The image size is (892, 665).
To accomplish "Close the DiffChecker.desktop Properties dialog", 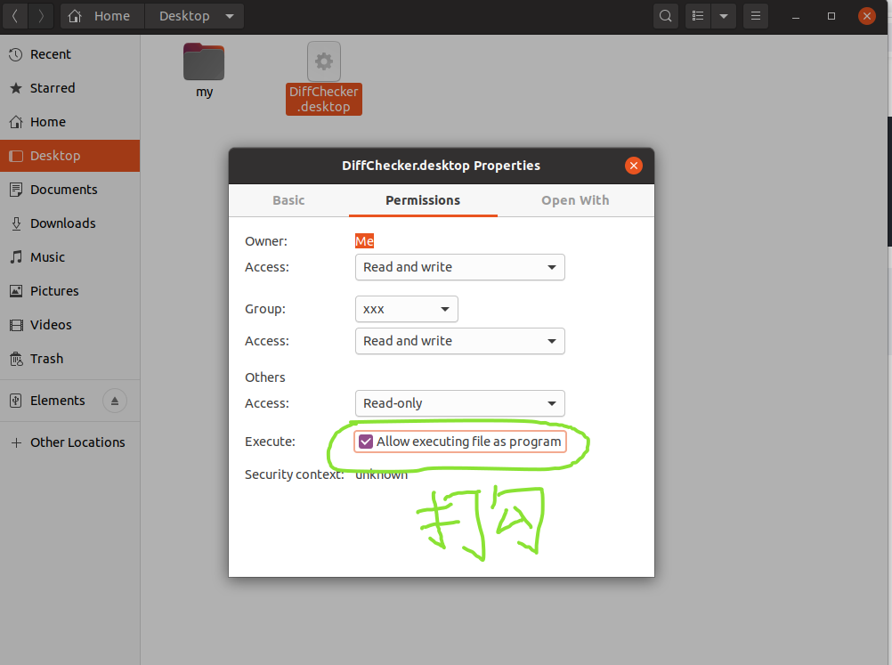I will click(633, 166).
